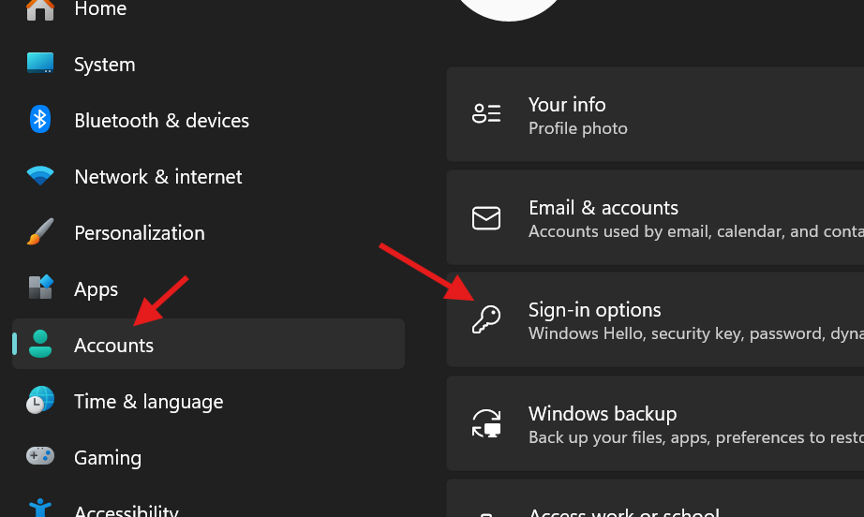
Task: Click the envelope icon for Email & accounts
Action: (486, 218)
